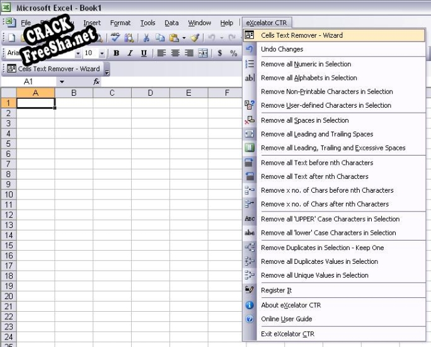Click the Merge and Center icon
Image resolution: width=431 pixels, height=347 pixels.
pyautogui.click(x=203, y=54)
